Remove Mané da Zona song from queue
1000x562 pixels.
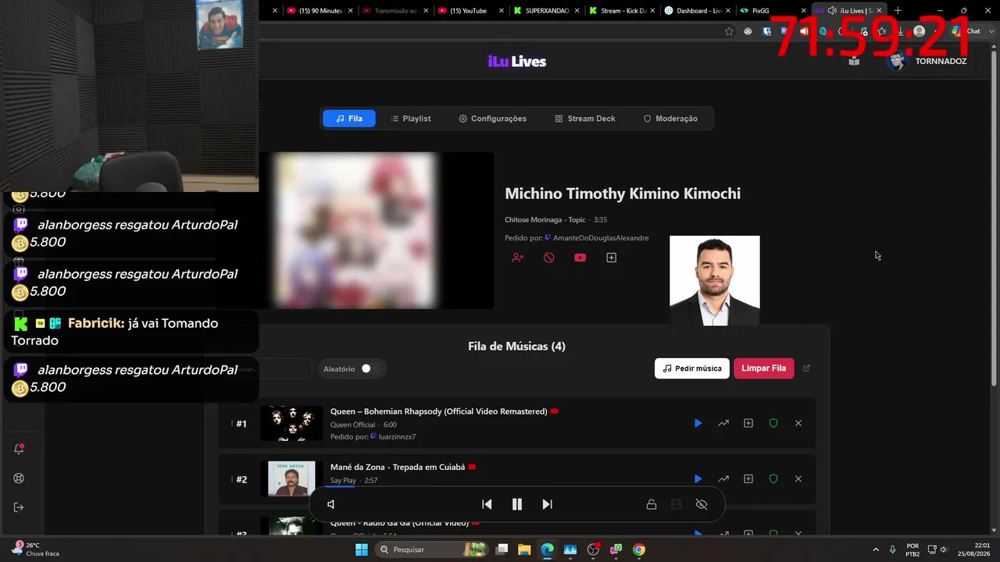tap(798, 478)
